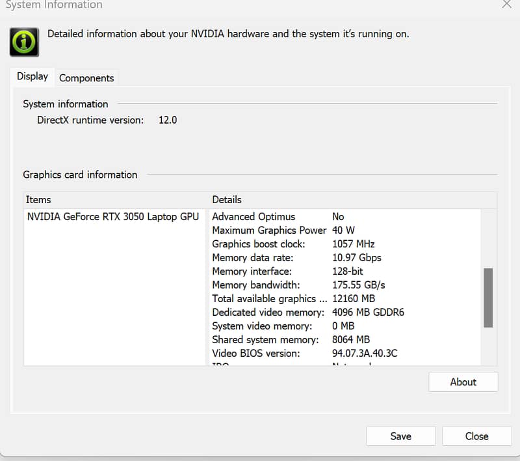520x461 pixels.
Task: Click the green NVIDIA information icon
Action: coord(24,42)
